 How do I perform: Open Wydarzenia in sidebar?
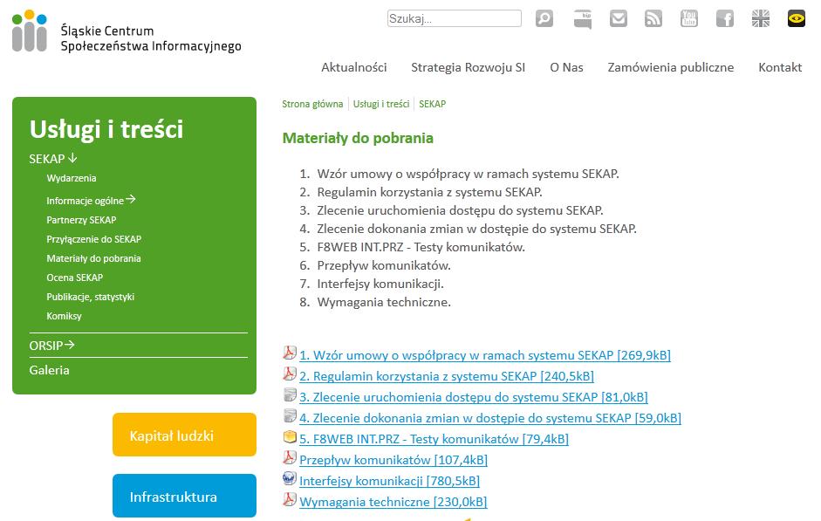72,178
